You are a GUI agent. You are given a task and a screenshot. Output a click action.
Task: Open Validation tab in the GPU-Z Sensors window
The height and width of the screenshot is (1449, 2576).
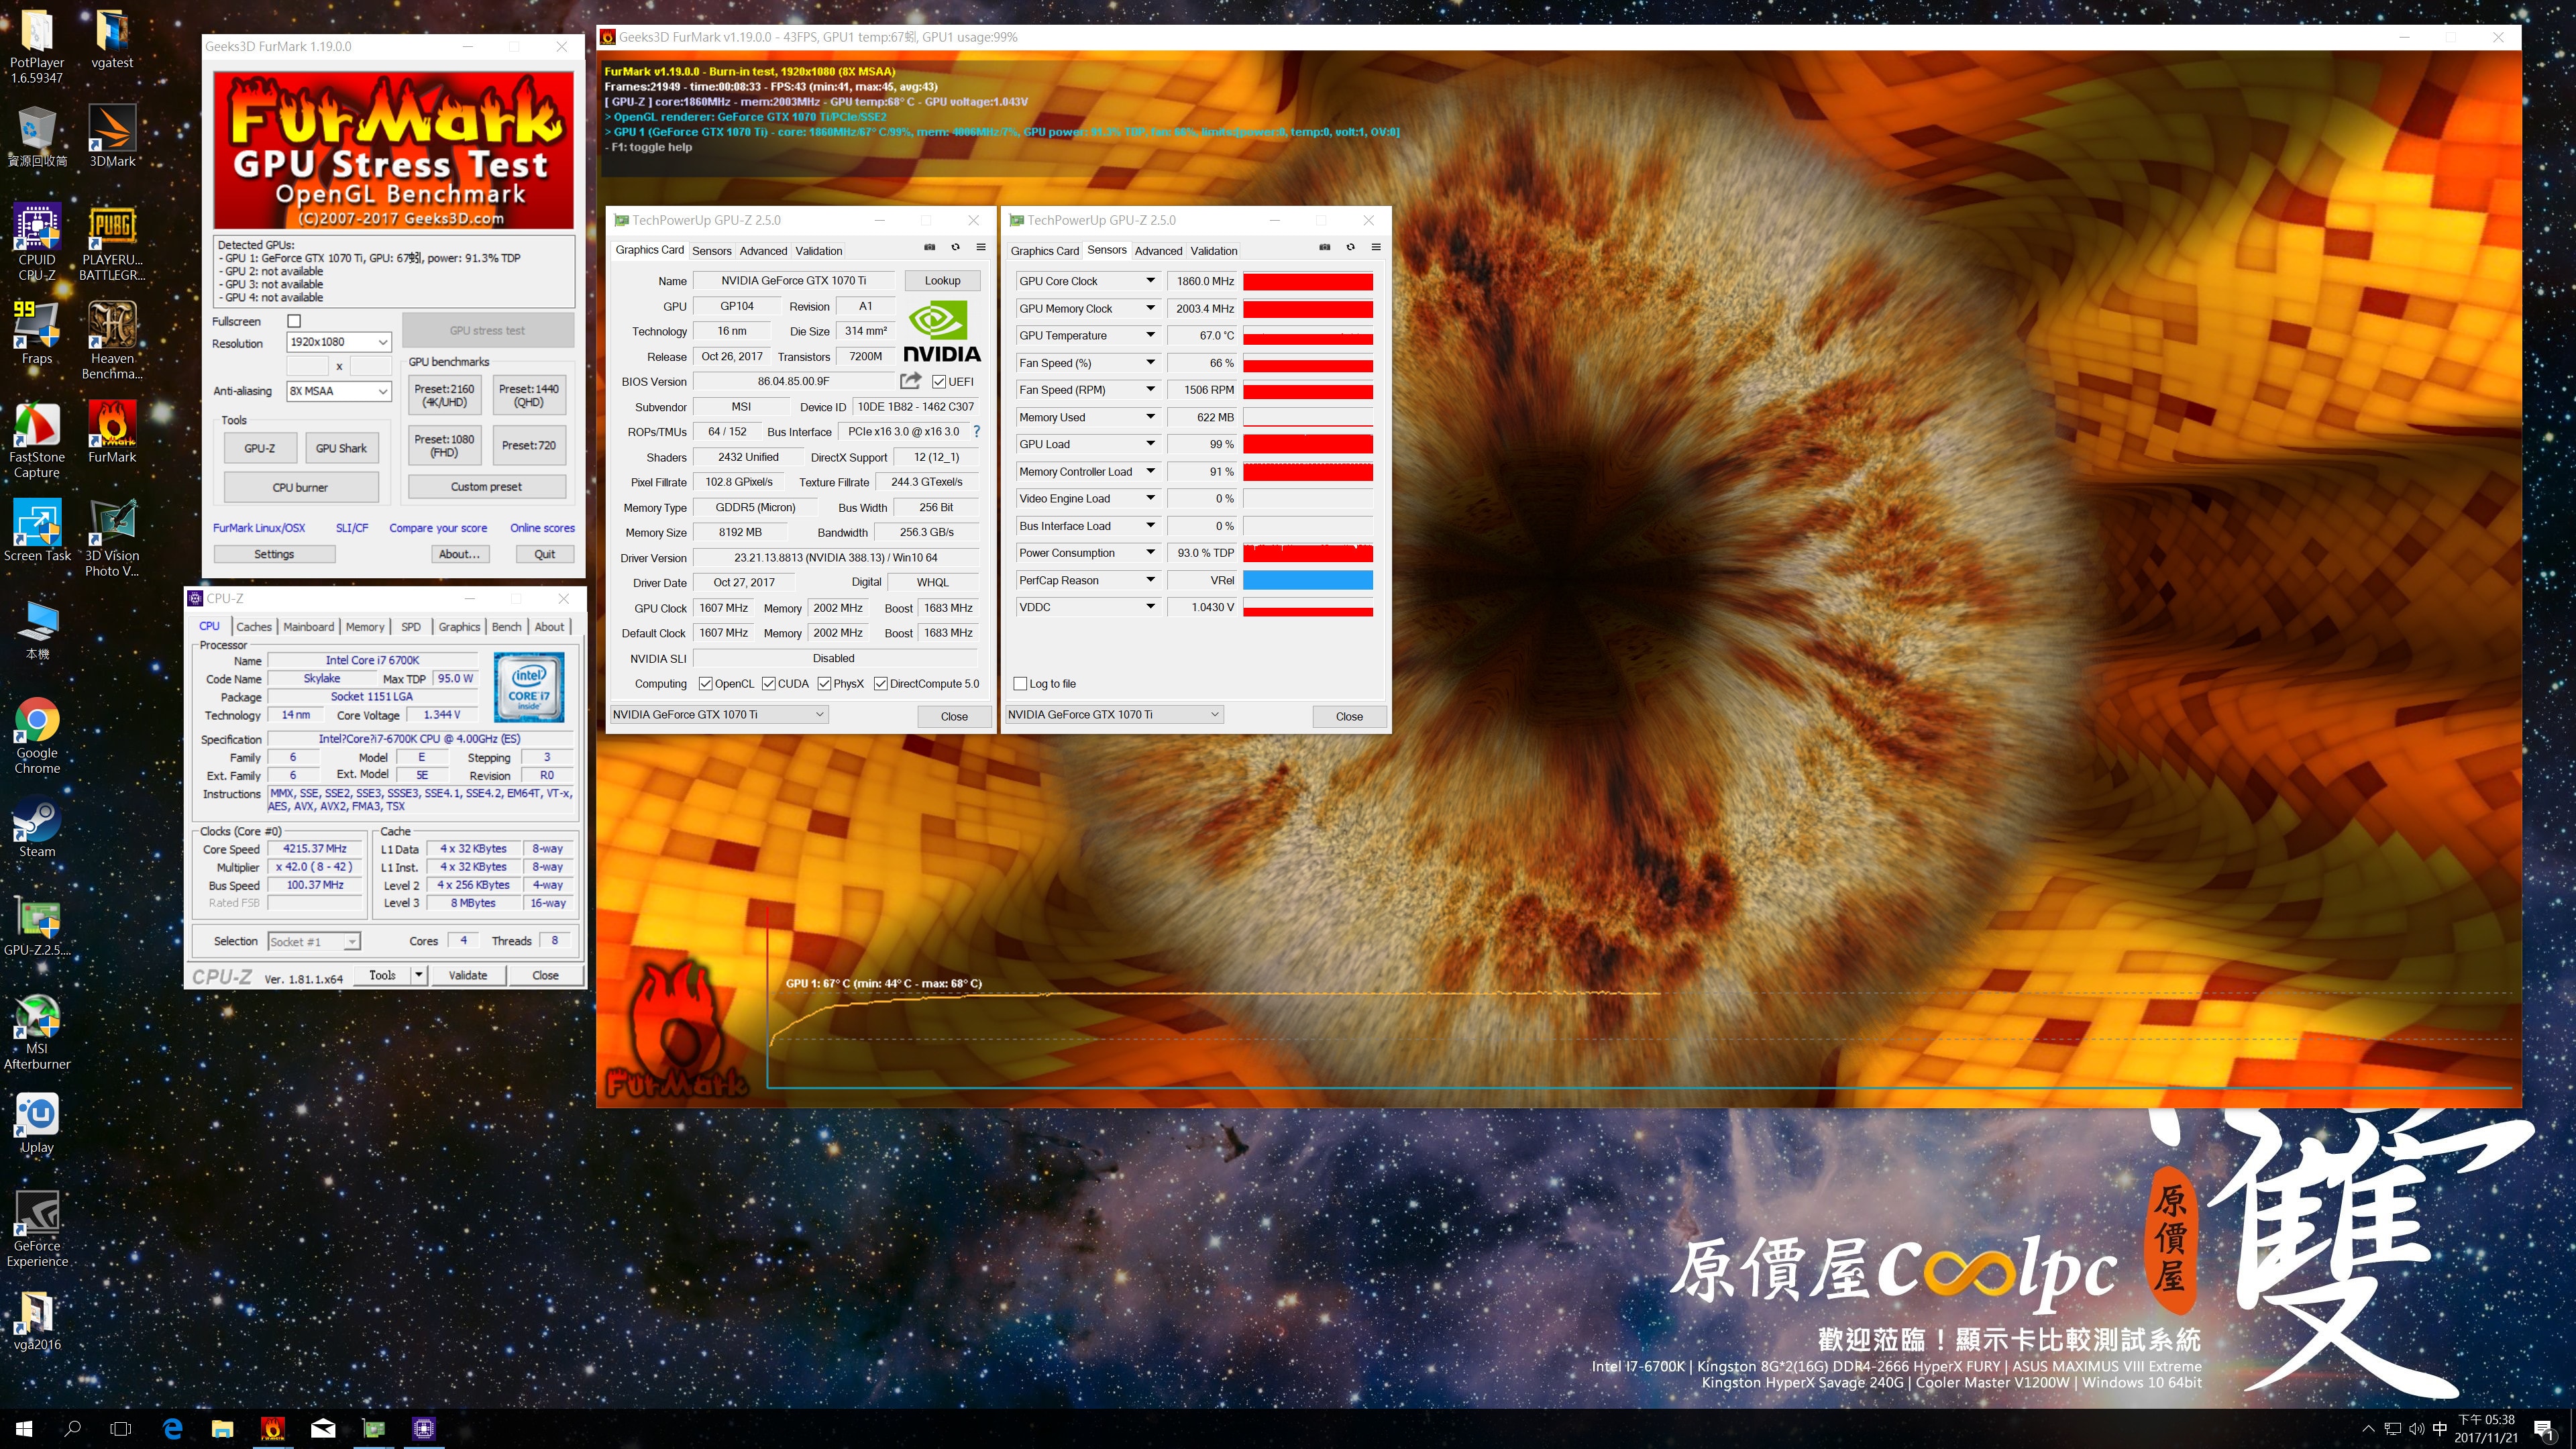(1214, 251)
